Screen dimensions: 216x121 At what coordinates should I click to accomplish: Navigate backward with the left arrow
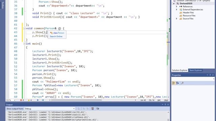pos(38,100)
